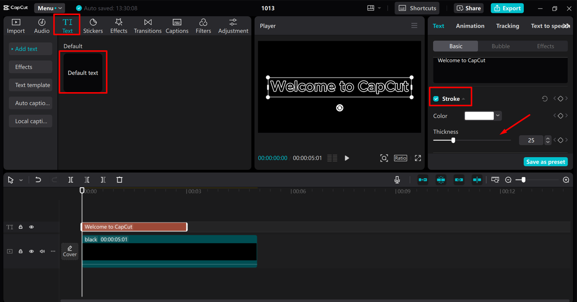Toggle clip linkage in timeline
577x302 pixels.
(x=459, y=180)
